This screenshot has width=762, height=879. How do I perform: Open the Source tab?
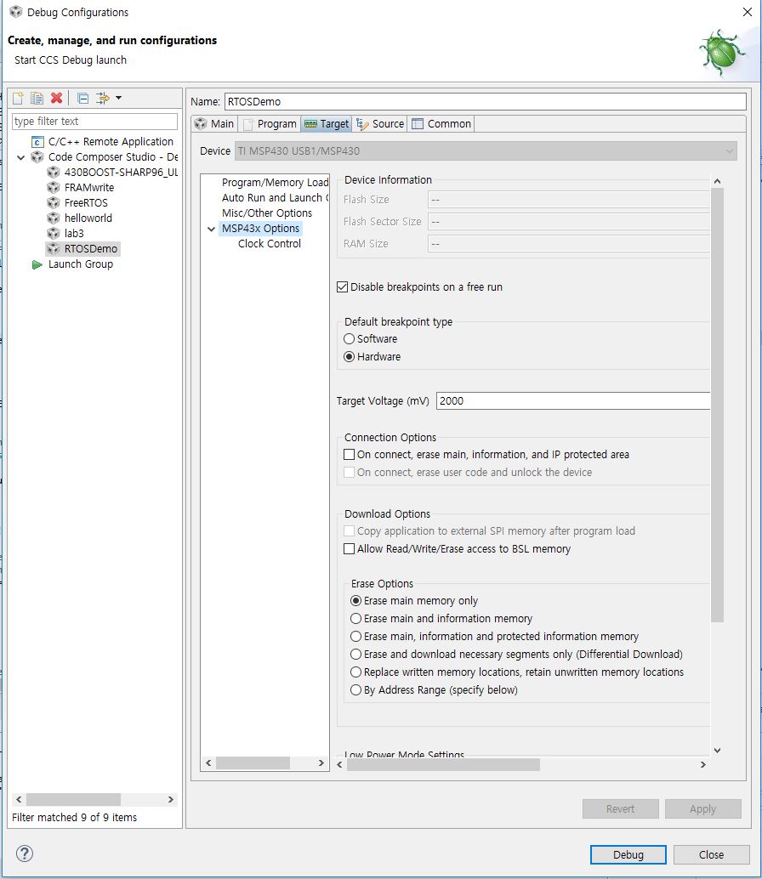pyautogui.click(x=380, y=124)
